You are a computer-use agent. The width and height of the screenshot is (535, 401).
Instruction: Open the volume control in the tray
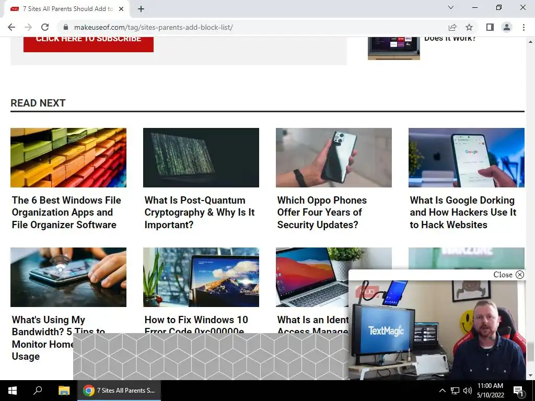pyautogui.click(x=468, y=391)
